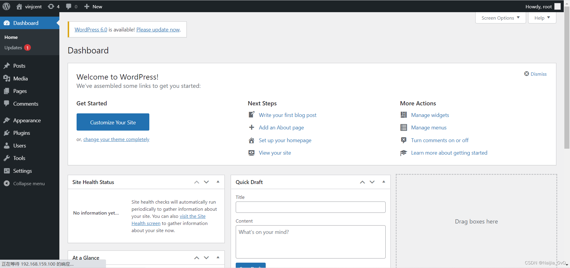570x268 pixels.
Task: Click the graduation cap icon beside Learn more
Action: coord(404,153)
